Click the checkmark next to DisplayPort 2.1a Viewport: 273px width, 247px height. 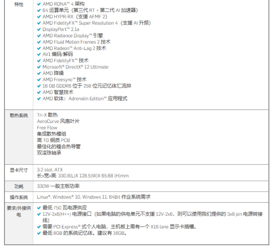(39, 29)
